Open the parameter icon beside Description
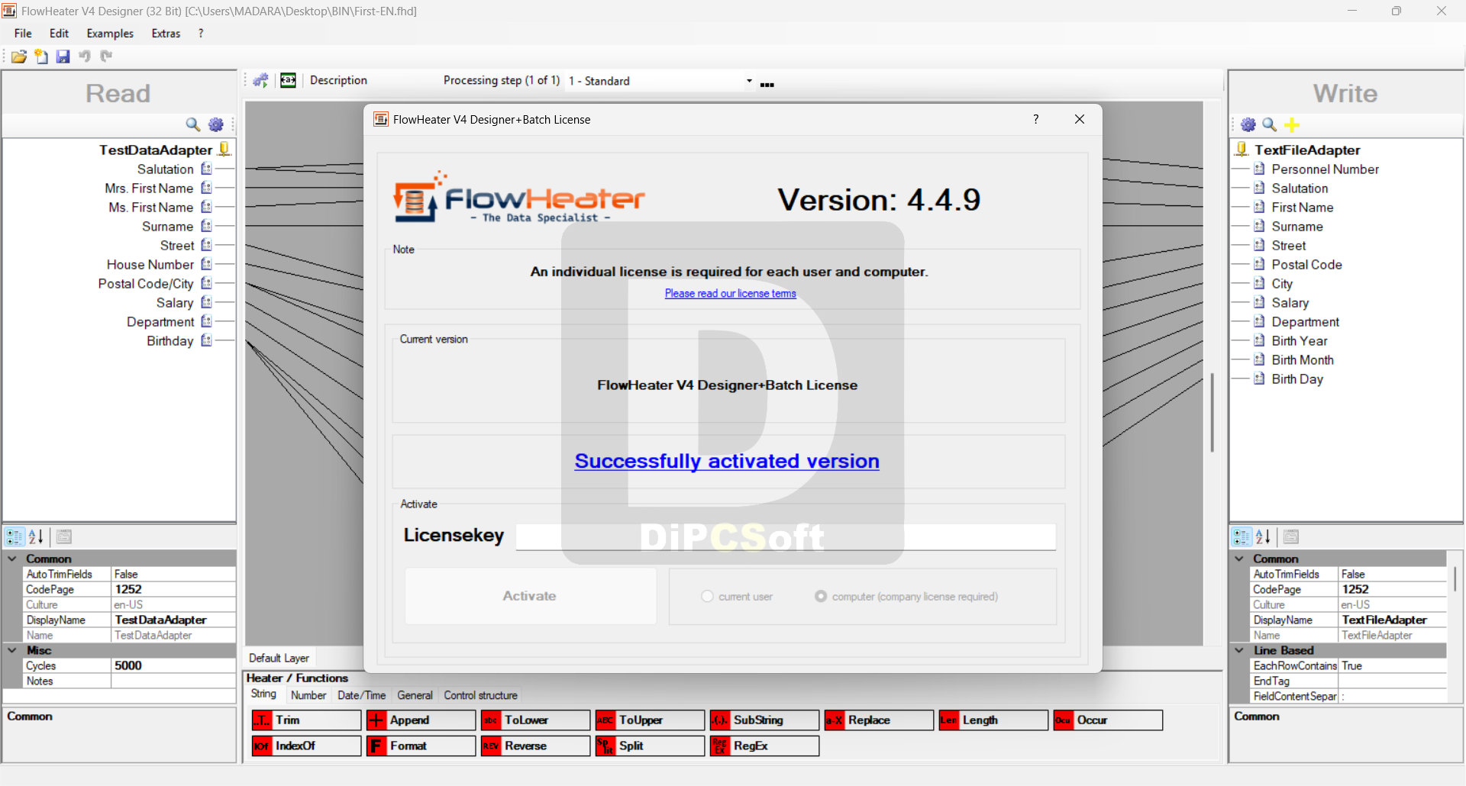The width and height of the screenshot is (1466, 786). tap(288, 80)
